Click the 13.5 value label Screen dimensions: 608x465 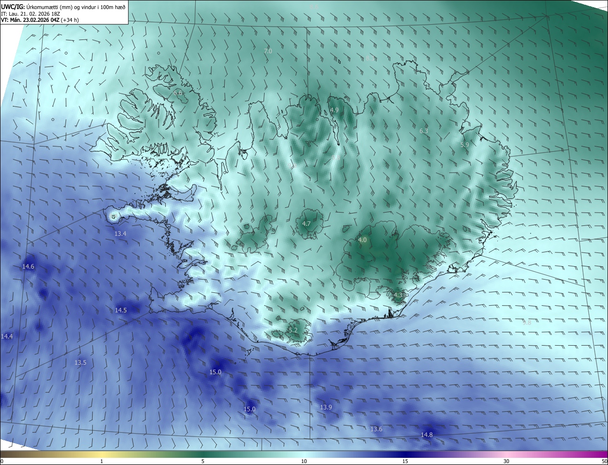[80, 362]
